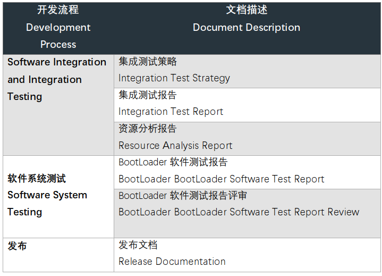382x276 pixels.
Task: Click the 集成测试策略 text
Action: click(x=148, y=61)
